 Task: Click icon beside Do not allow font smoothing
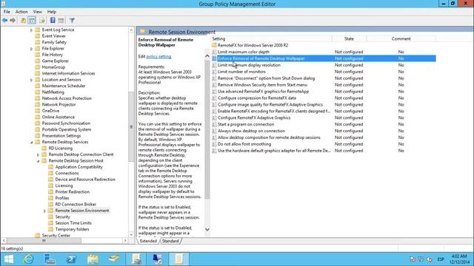[214, 144]
